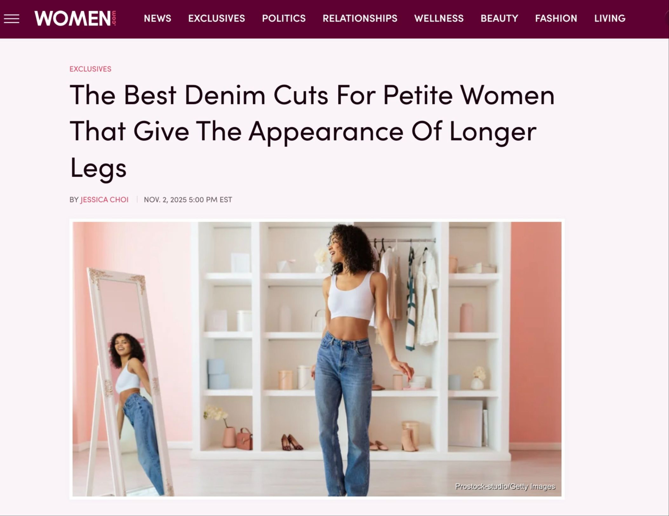Select FASHION in the header navigation
669x516 pixels.
tap(556, 18)
